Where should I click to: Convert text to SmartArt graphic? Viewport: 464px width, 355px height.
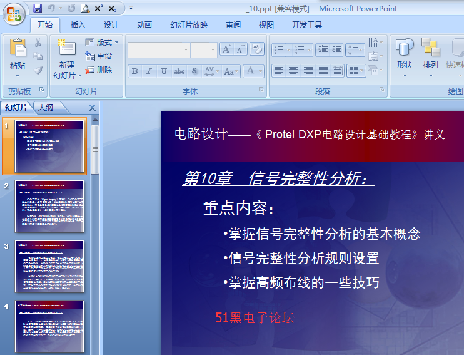[x=375, y=70]
